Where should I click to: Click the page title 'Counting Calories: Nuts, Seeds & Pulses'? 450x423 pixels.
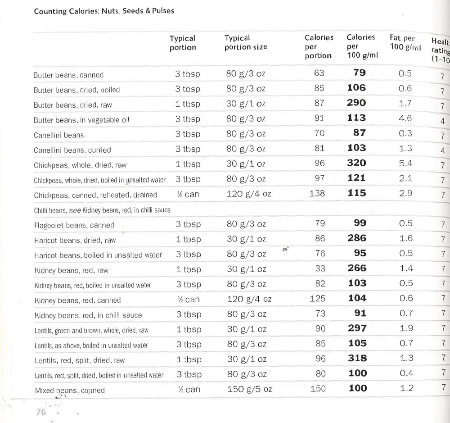[x=104, y=10]
